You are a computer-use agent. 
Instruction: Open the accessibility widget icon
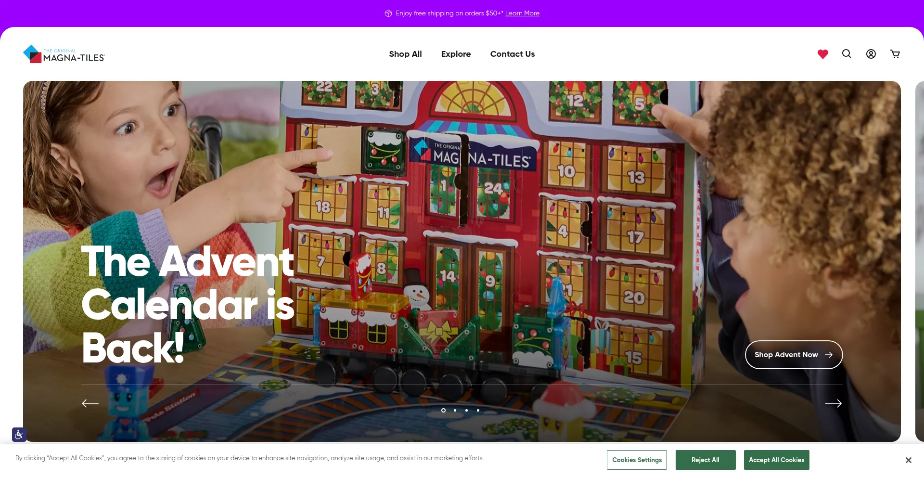pos(19,435)
